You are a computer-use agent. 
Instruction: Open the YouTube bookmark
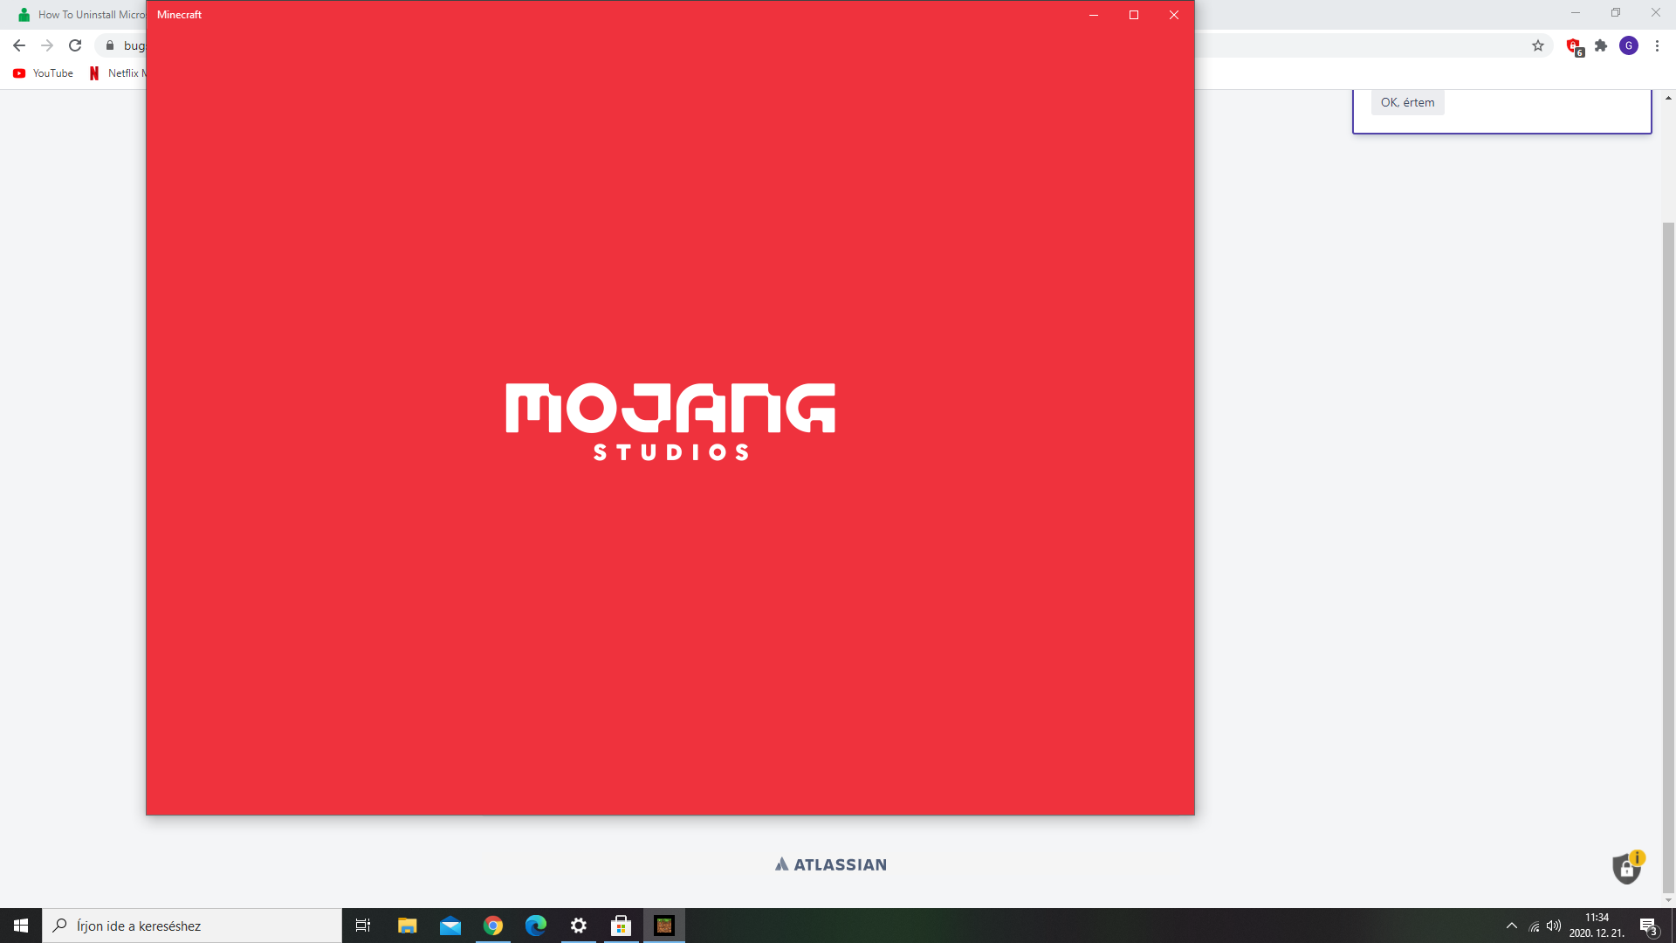44,73
